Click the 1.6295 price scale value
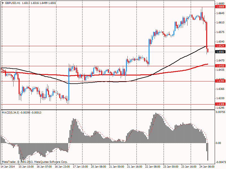Image resolution: width=226 pixels, height=169 pixels. click(221, 108)
